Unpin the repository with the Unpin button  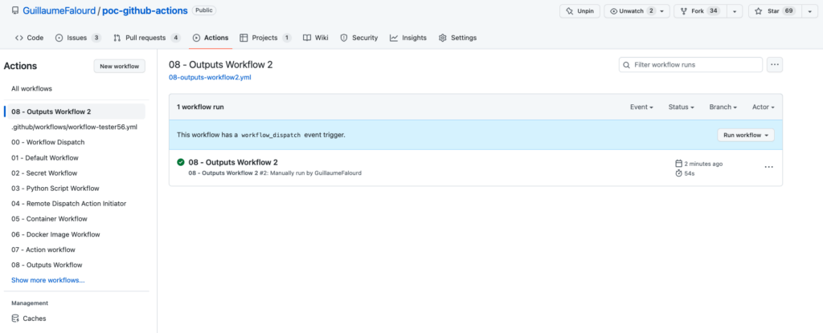(x=579, y=11)
